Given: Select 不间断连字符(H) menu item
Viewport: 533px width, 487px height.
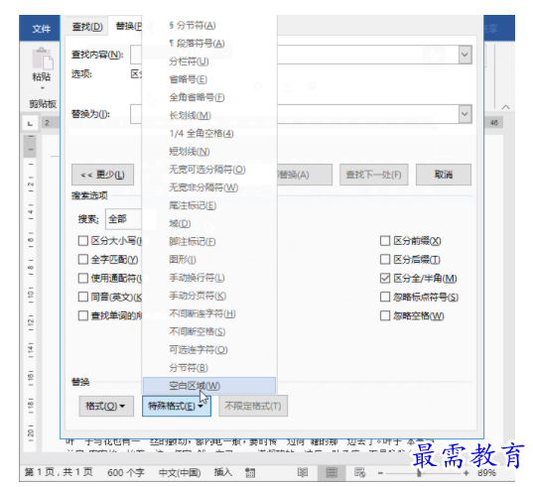Looking at the screenshot, I should [209, 313].
